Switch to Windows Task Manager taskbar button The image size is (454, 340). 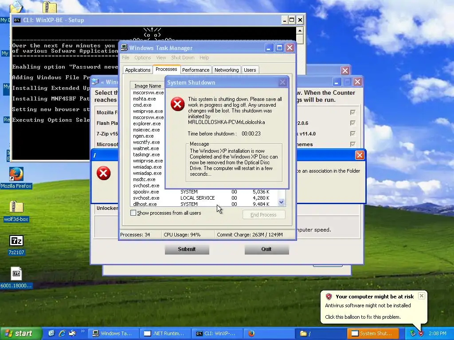tap(113, 333)
